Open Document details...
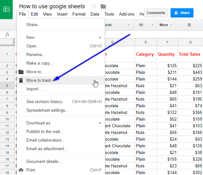 [x=61, y=161]
